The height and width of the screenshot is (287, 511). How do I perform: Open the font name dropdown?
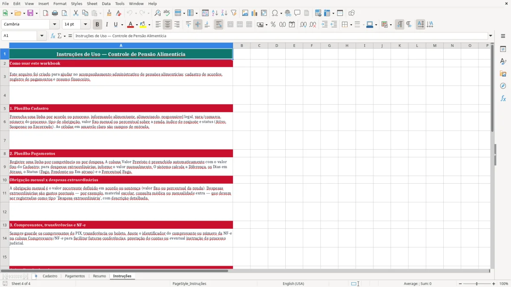55,24
